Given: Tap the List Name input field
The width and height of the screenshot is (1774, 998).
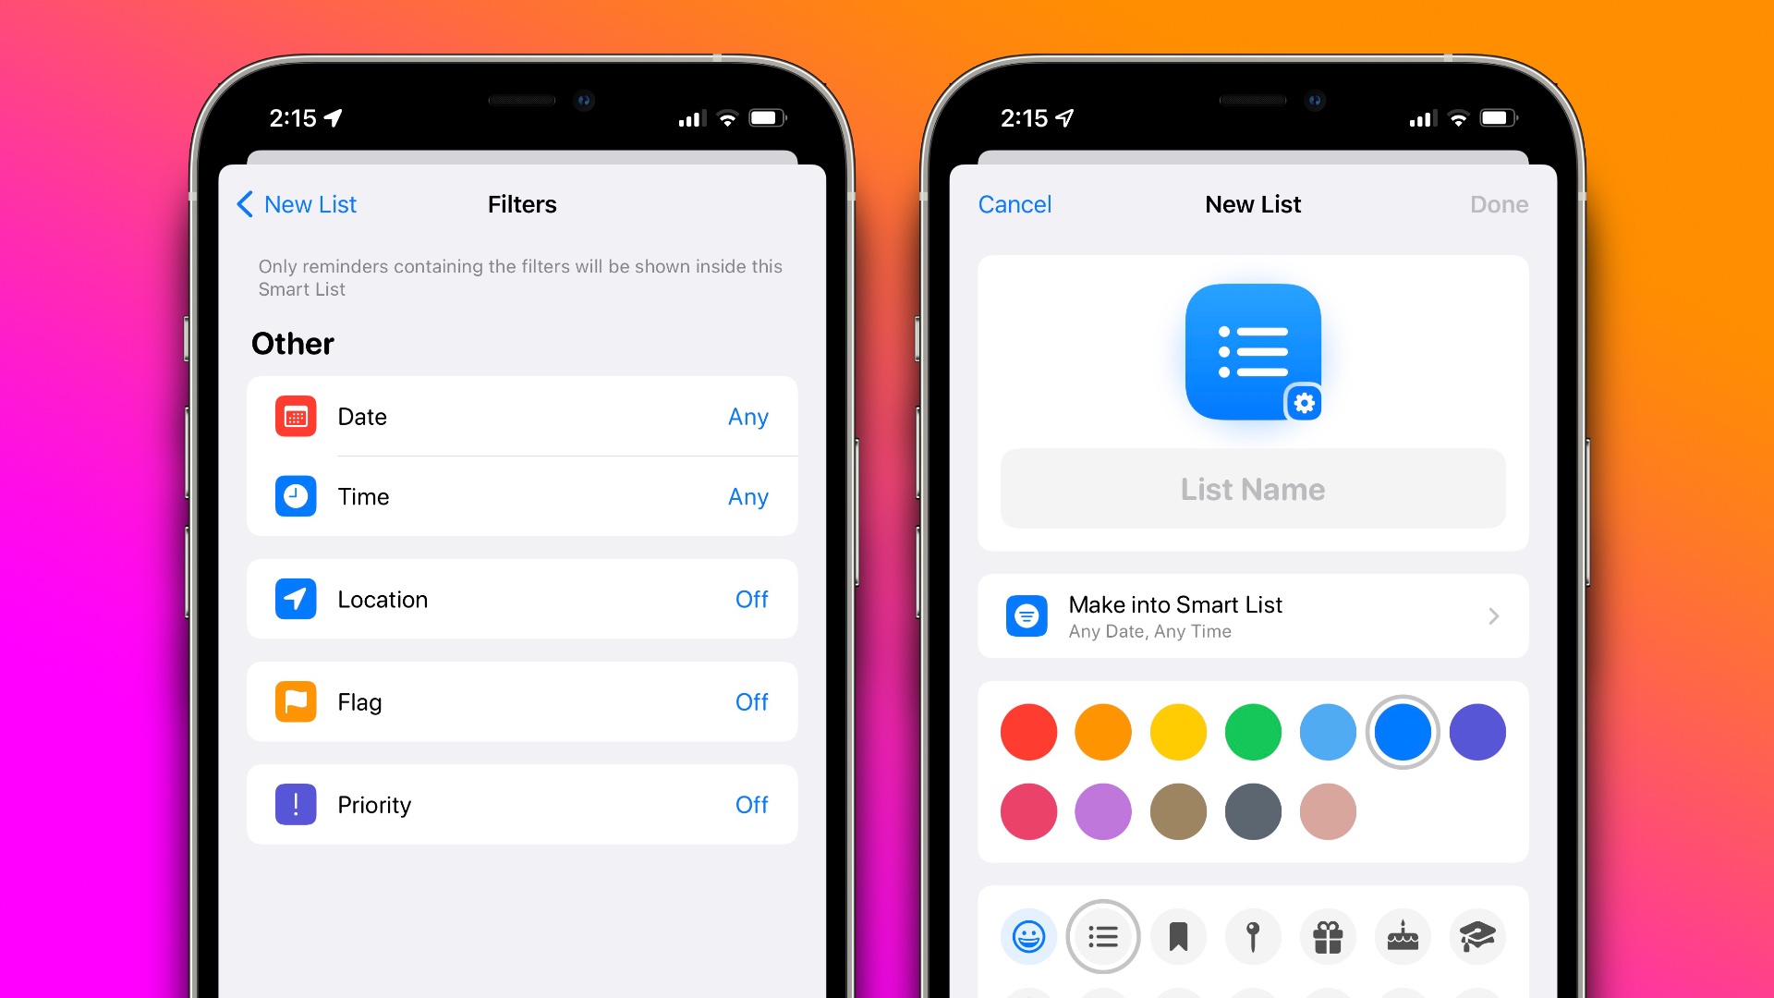Looking at the screenshot, I should coord(1254,490).
